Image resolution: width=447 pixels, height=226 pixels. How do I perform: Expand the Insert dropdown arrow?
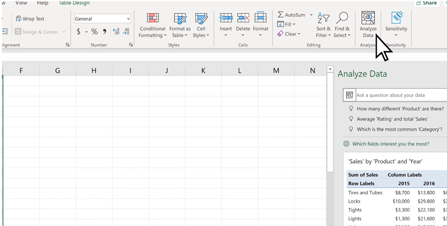click(x=226, y=35)
